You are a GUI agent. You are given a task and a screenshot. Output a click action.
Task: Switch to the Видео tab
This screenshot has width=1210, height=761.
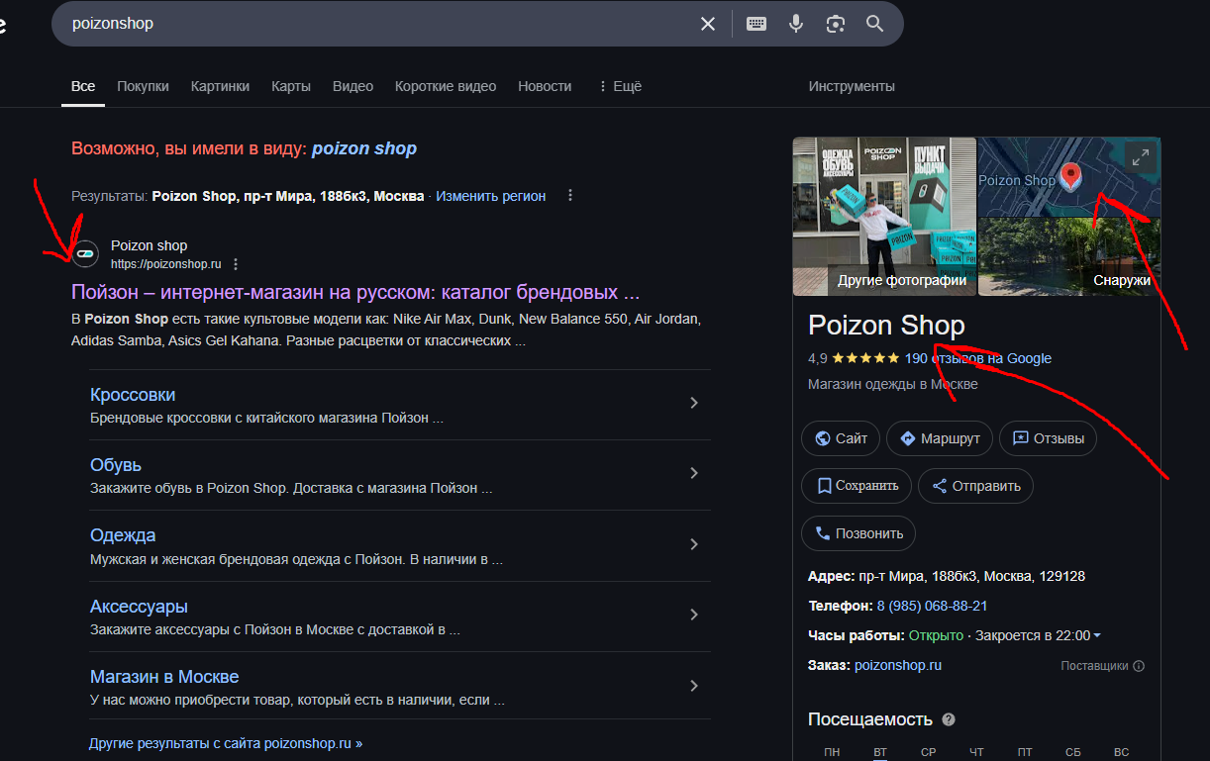(353, 86)
